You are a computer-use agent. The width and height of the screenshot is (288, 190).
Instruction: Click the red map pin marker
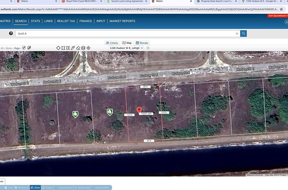(139, 110)
